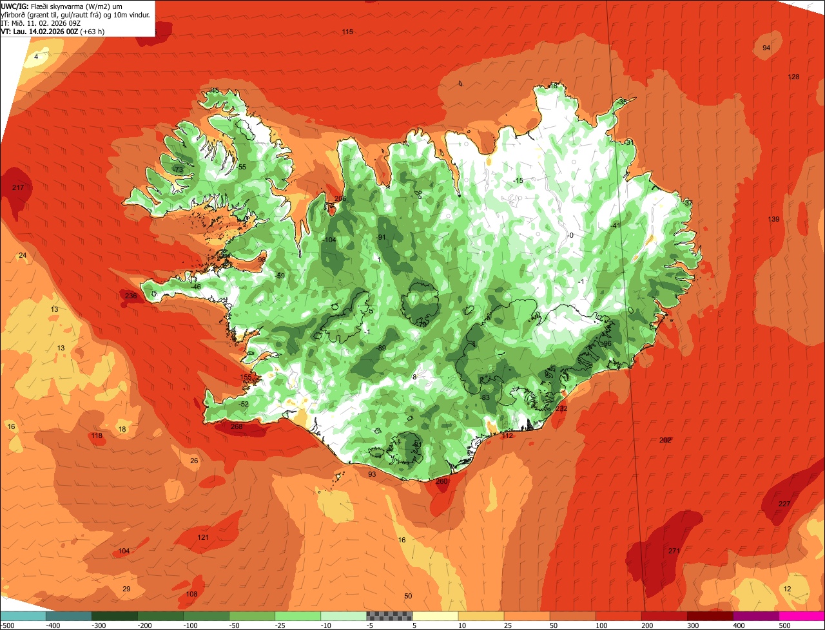Click the 227 value in the dark red patch
Image resolution: width=825 pixels, height=630 pixels.
coord(784,504)
